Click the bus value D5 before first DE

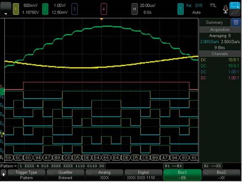pyautogui.click(x=77, y=158)
